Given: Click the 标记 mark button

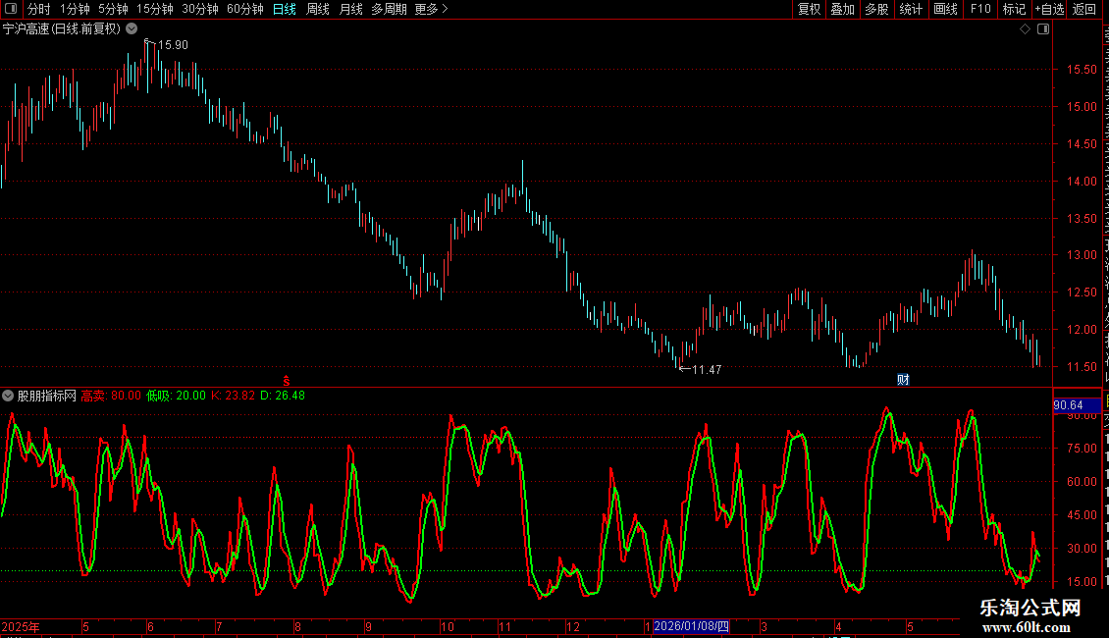Looking at the screenshot, I should 1014,9.
